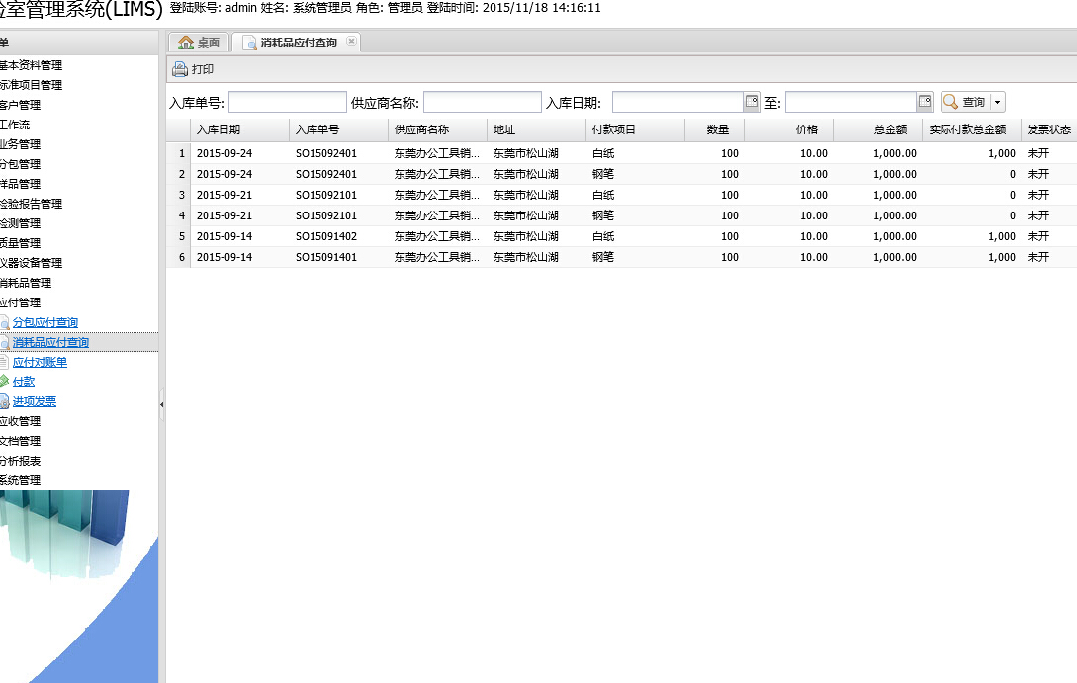
Task: Click the 付款 icon in the sidebar
Action: point(4,382)
